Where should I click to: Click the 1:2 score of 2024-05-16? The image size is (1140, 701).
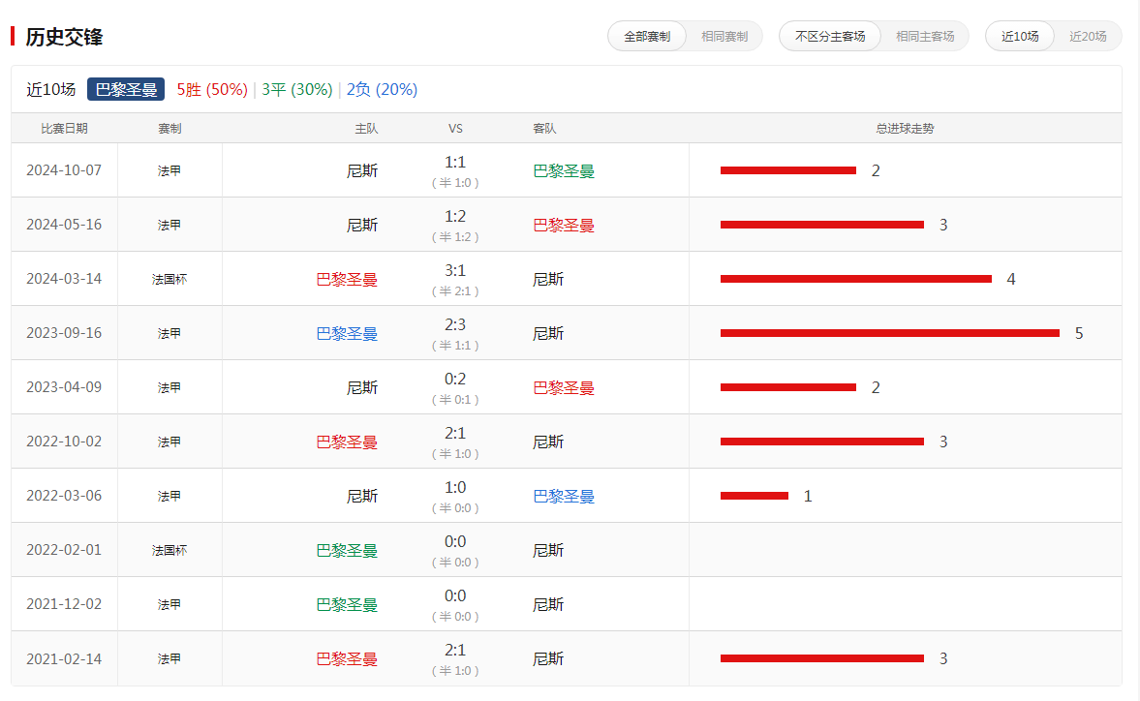455,217
